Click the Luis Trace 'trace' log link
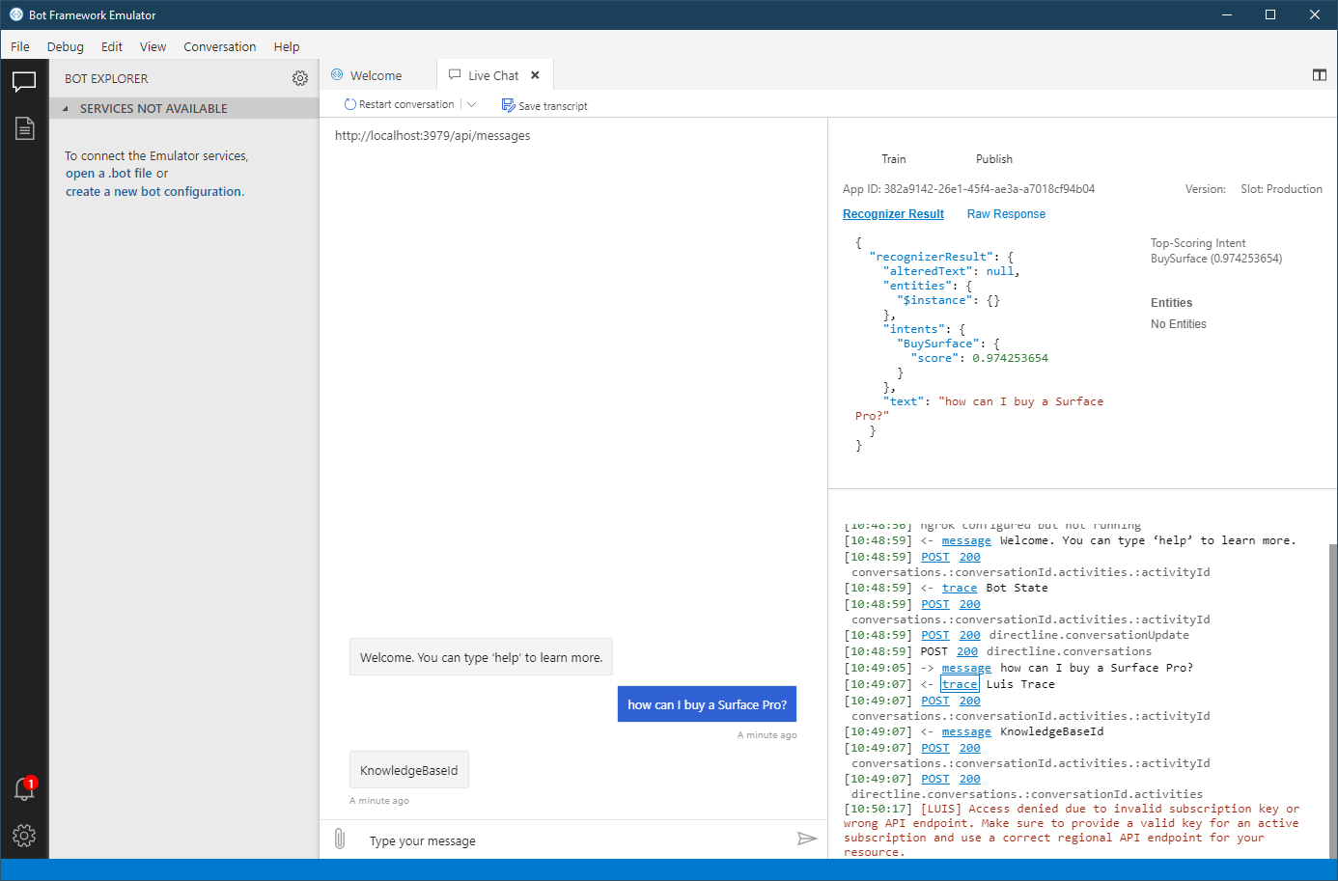Image resolution: width=1338 pixels, height=881 pixels. pos(960,684)
